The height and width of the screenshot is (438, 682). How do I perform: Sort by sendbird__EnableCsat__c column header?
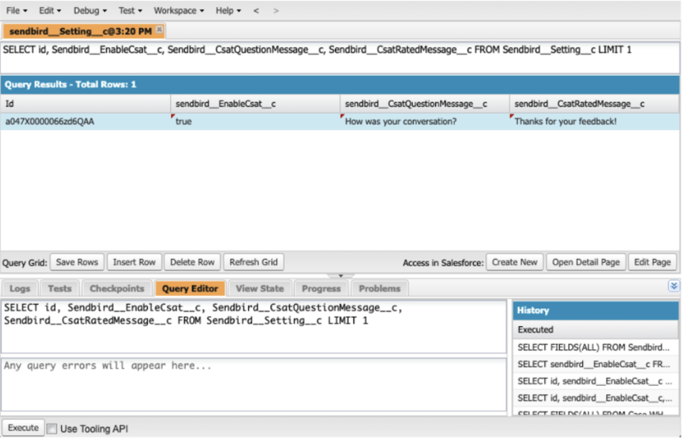pos(255,104)
